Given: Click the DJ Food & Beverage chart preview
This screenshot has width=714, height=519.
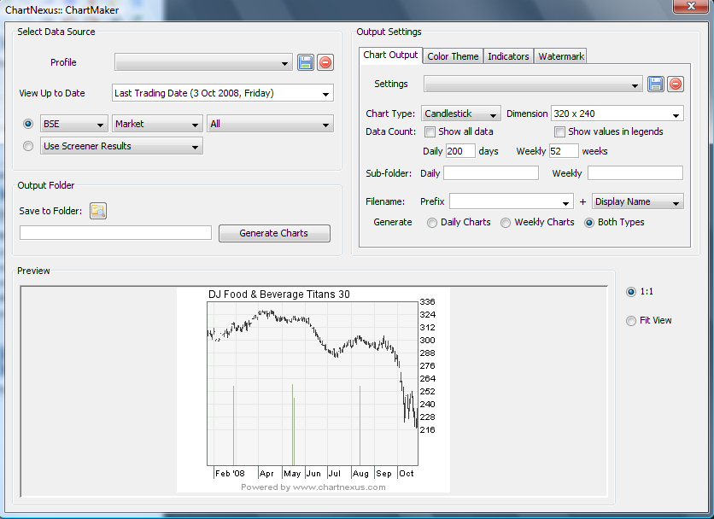Looking at the screenshot, I should [x=313, y=388].
